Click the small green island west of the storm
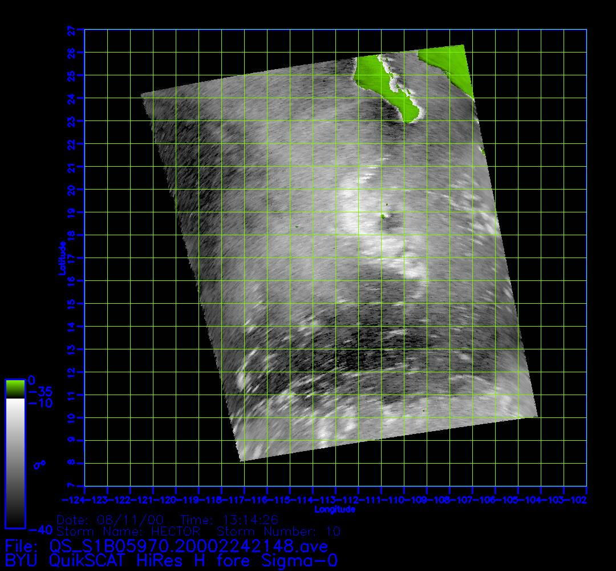This screenshot has height=571, width=616. coord(297,227)
